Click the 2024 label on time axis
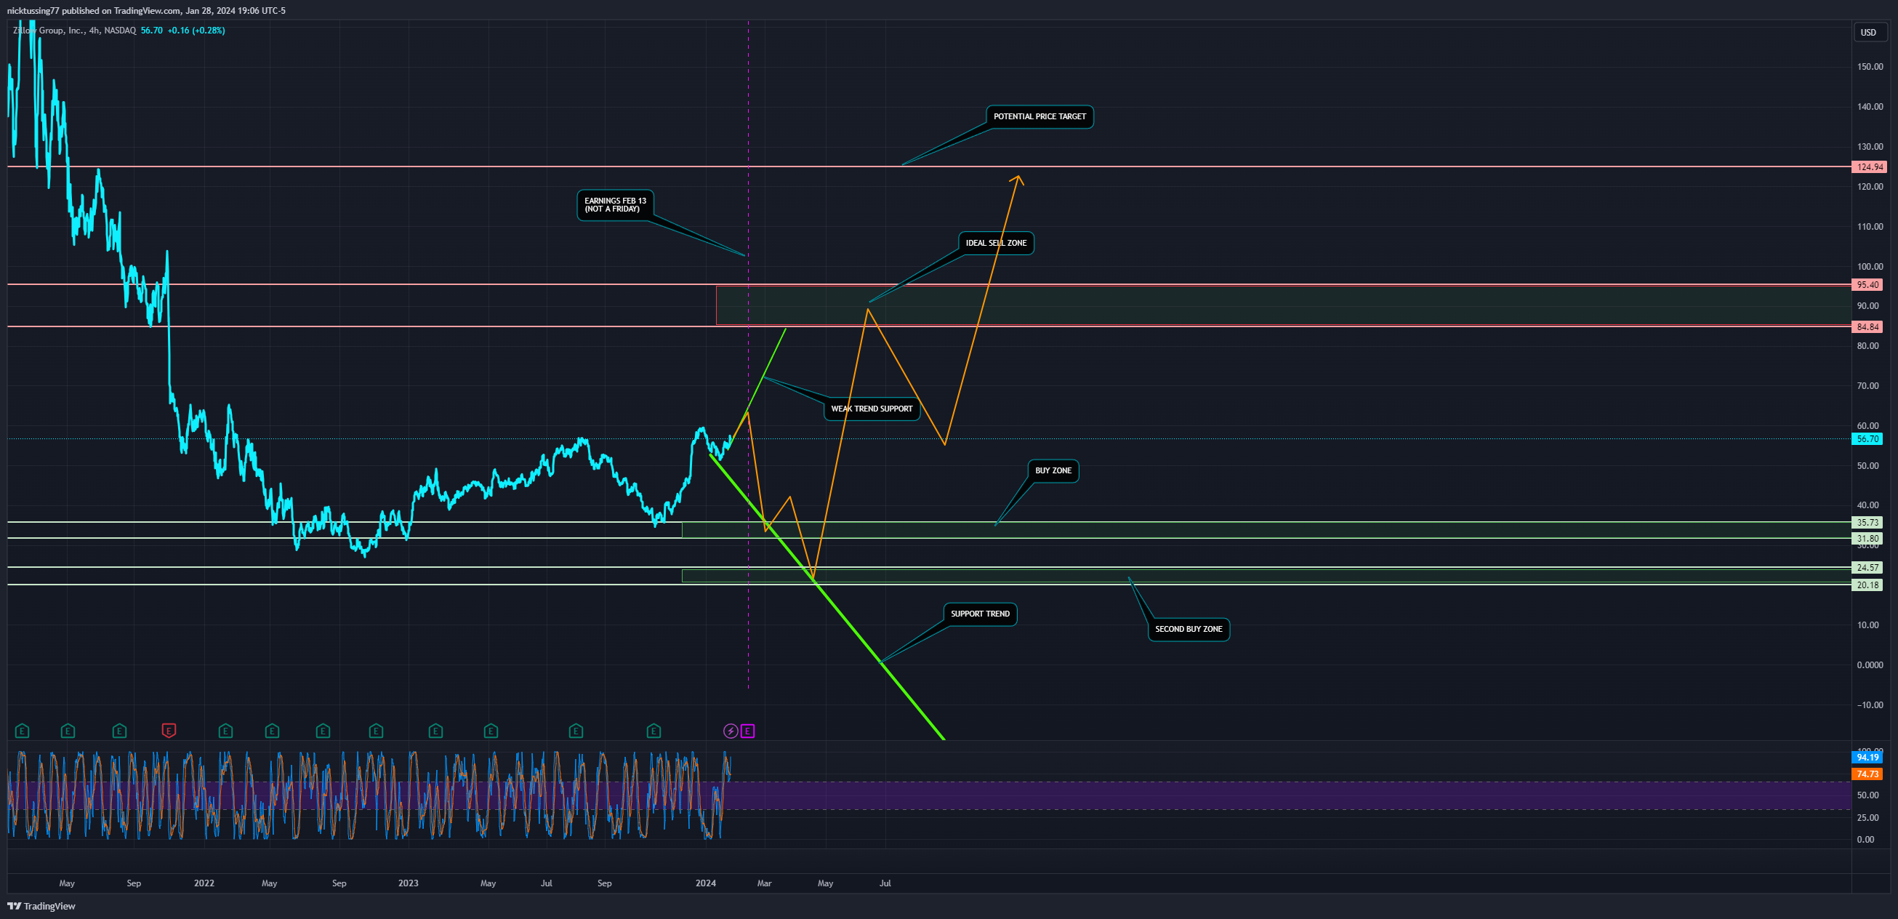The height and width of the screenshot is (919, 1898). pyautogui.click(x=706, y=883)
